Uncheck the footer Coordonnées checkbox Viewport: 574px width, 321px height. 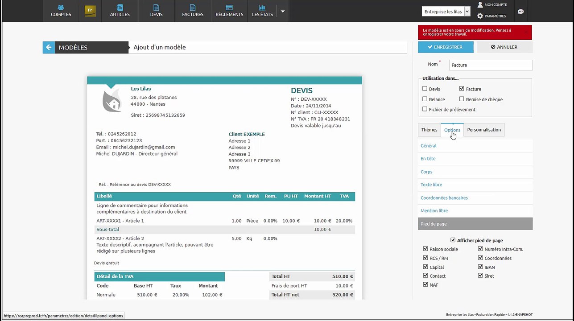pyautogui.click(x=480, y=258)
